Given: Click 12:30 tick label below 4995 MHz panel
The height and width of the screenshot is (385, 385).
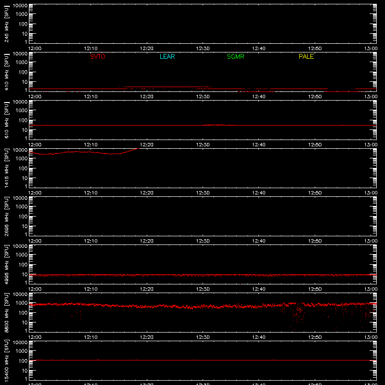Looking at the screenshot, I should (203, 289).
